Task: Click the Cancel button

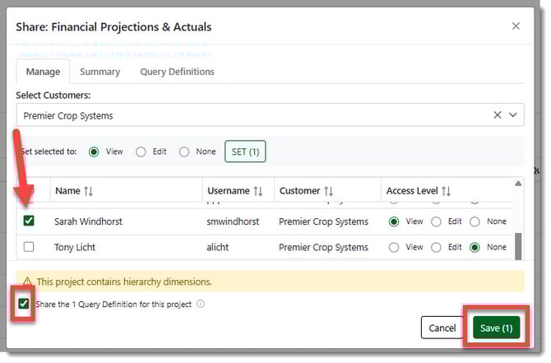Action: tap(442, 328)
